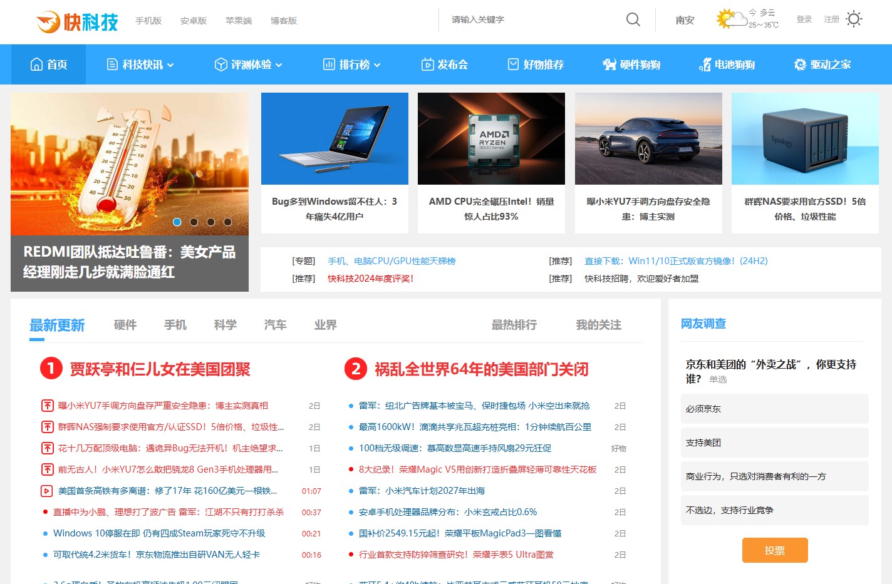The width and height of the screenshot is (892, 584).
Task: Select poll option 支持美团
Action: [x=775, y=443]
